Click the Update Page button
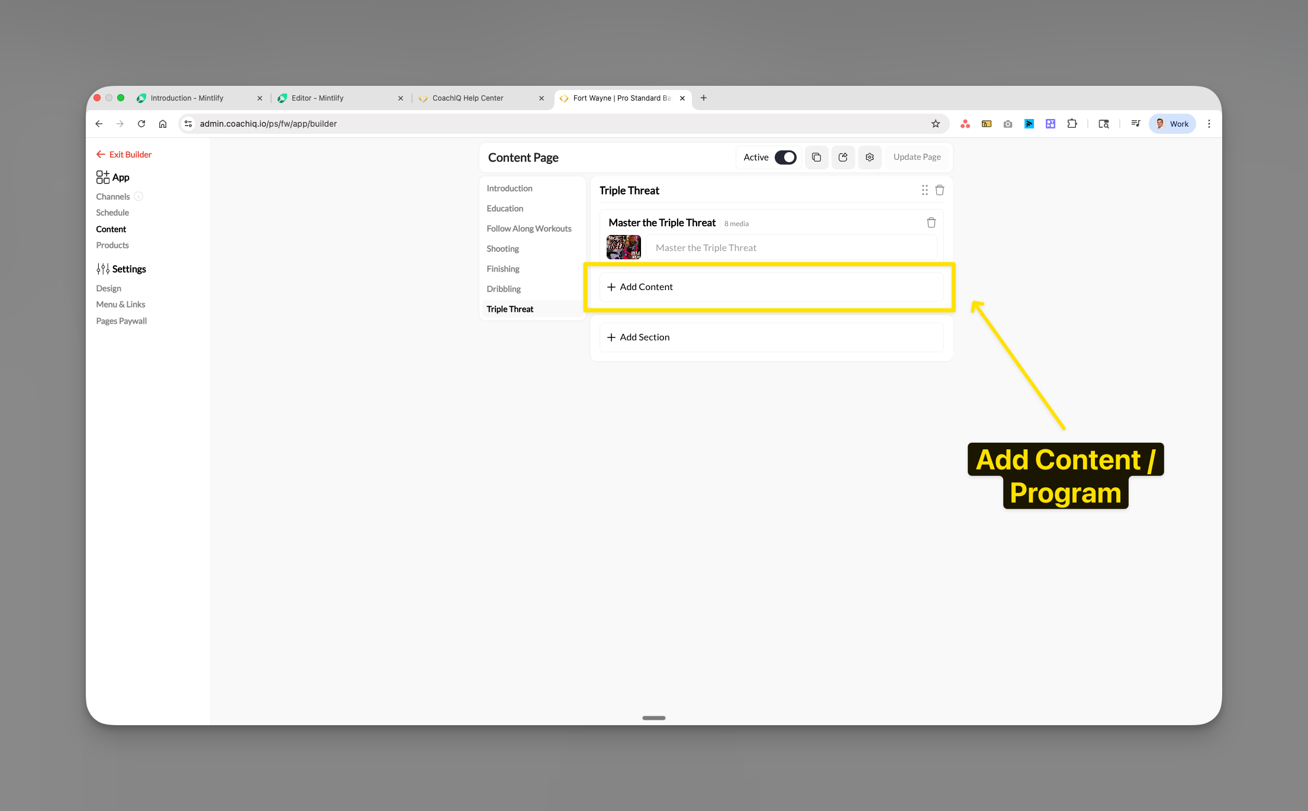The image size is (1308, 811). pyautogui.click(x=917, y=157)
